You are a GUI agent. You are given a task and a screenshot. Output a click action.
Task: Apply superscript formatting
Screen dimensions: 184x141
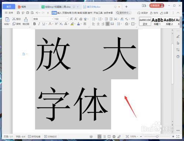pyautogui.click(x=56, y=24)
